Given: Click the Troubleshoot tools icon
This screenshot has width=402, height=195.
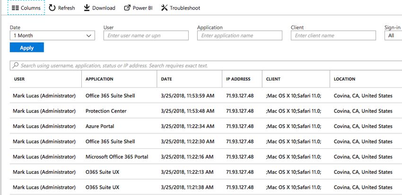Looking at the screenshot, I should point(164,8).
